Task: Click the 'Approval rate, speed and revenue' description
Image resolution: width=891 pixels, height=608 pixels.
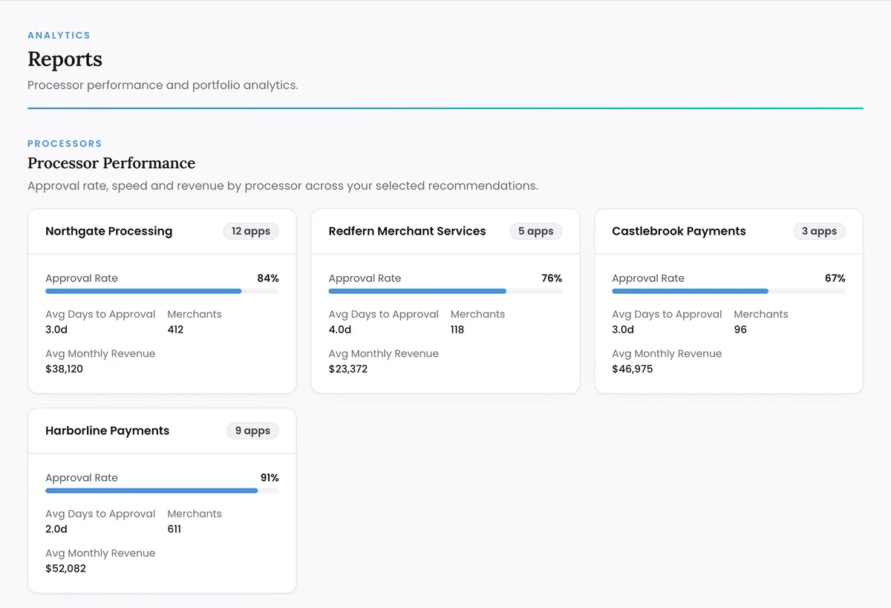Action: (283, 186)
